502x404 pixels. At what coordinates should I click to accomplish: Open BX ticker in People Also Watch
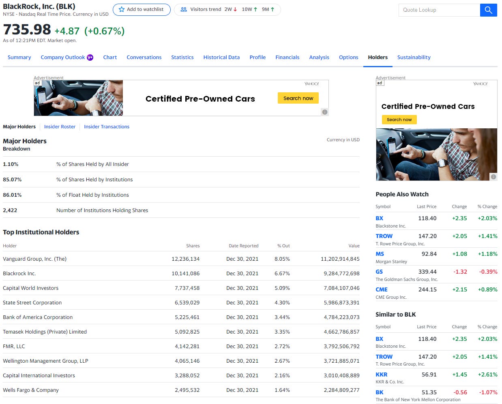coord(379,218)
